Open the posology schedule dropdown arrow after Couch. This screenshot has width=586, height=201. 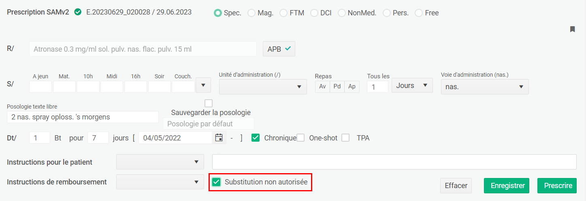[x=203, y=85]
